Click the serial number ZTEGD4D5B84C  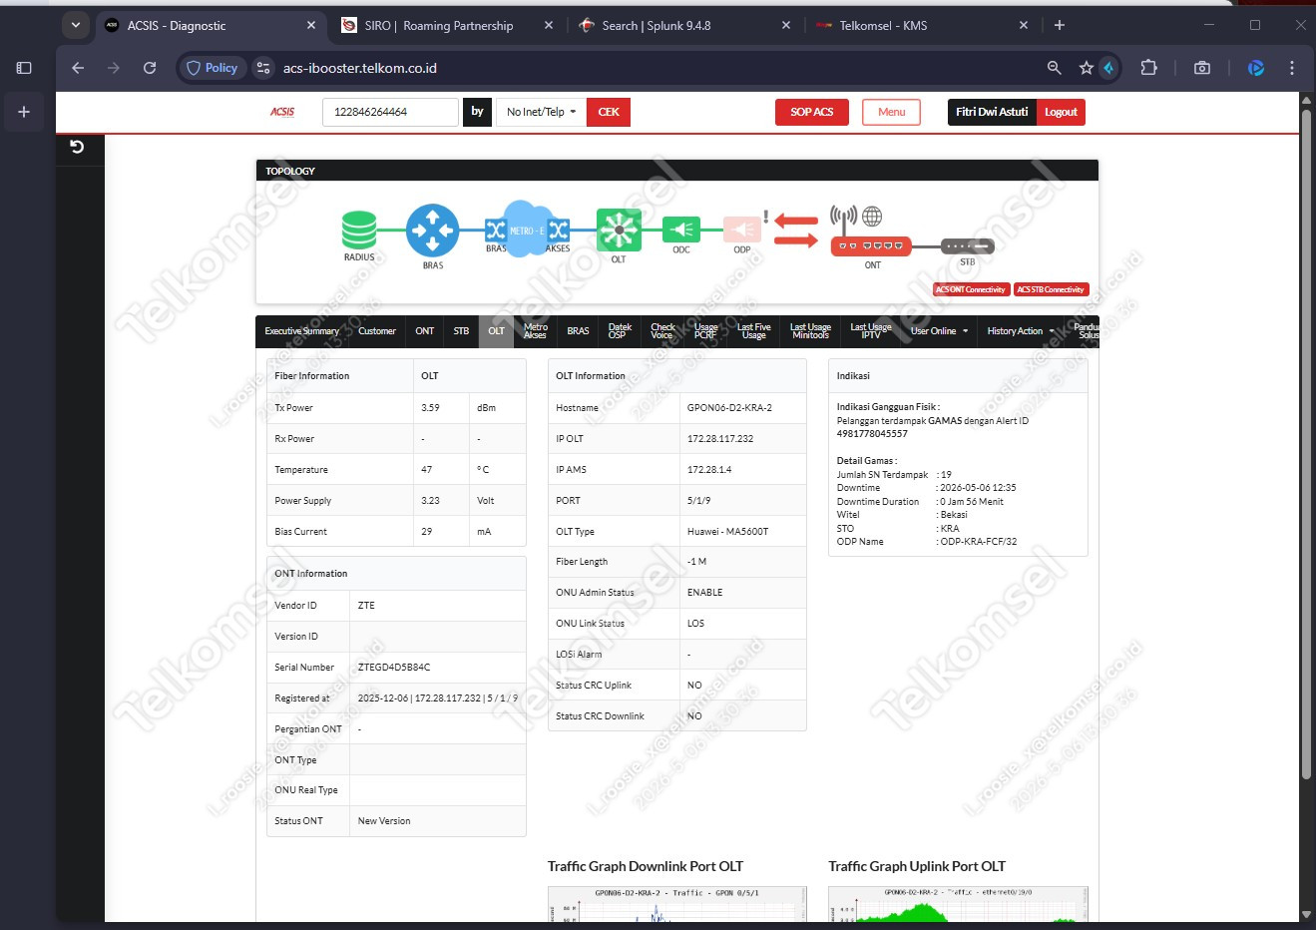394,668
